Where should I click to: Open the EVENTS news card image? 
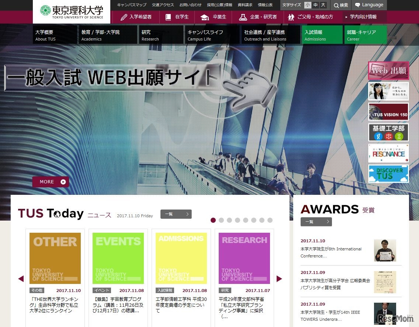118,258
